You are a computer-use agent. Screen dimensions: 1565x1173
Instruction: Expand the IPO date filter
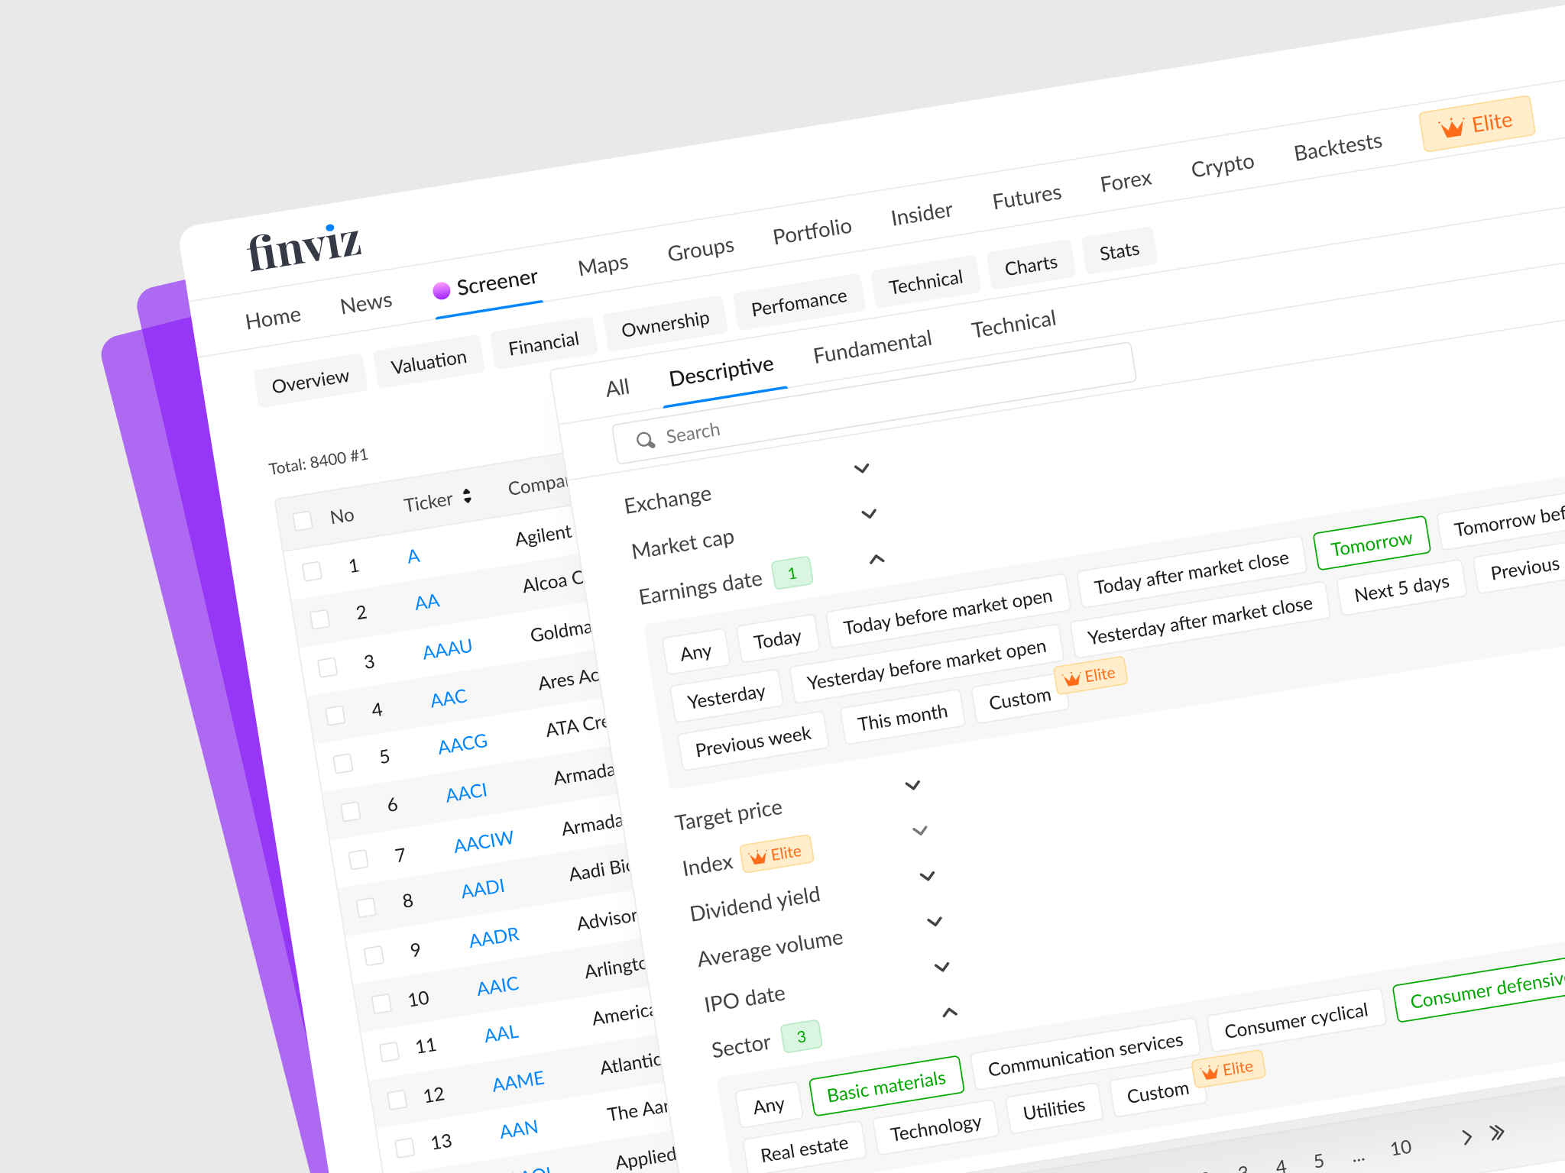coord(942,967)
